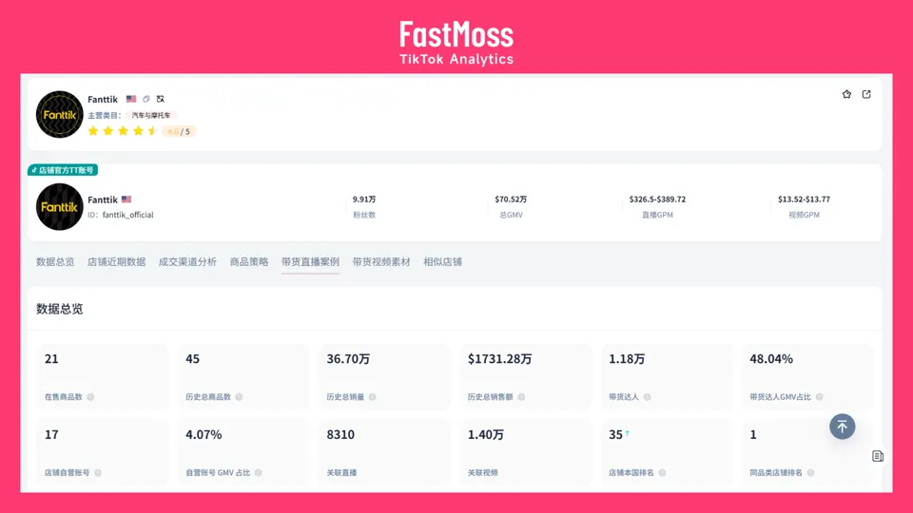The image size is (913, 513).
Task: Open shop in external link icon
Action: [x=866, y=94]
